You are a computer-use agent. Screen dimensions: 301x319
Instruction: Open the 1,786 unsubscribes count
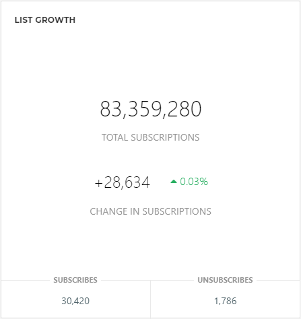(226, 301)
